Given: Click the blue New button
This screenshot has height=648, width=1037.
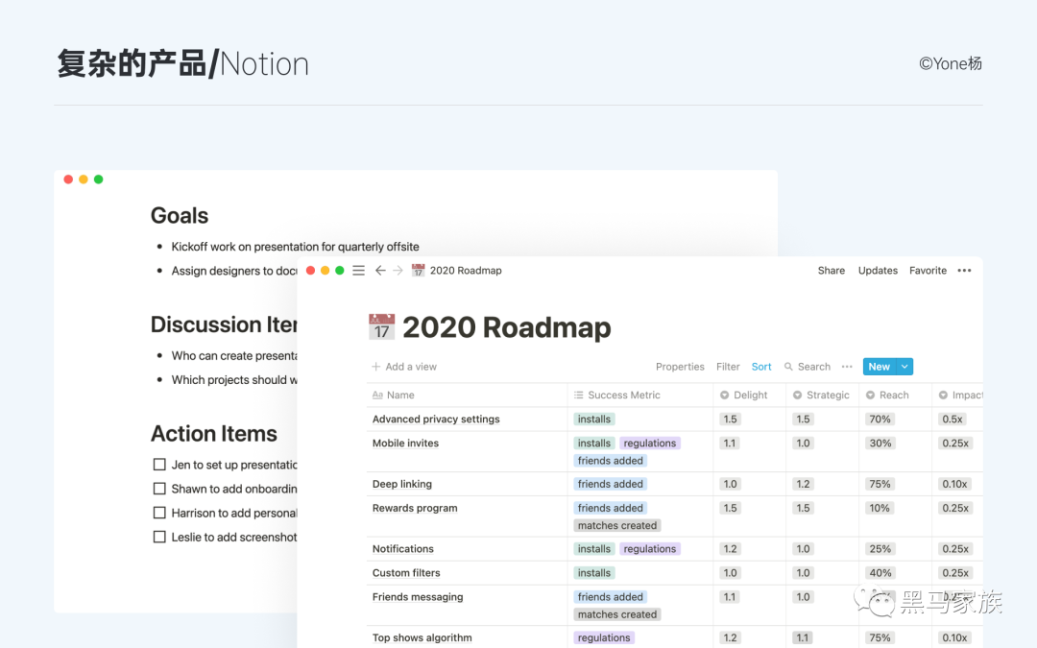Looking at the screenshot, I should pyautogui.click(x=880, y=367).
